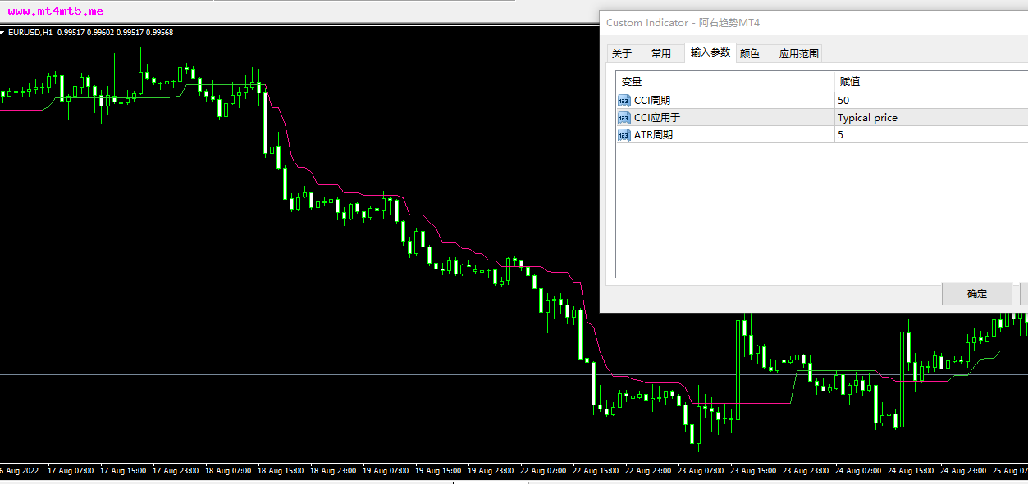
Task: Switch to the 颜色 tab
Action: pos(749,54)
